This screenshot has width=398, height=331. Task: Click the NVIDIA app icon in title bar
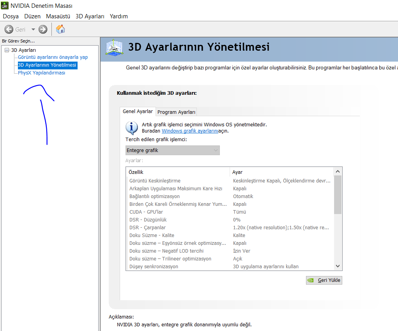click(x=5, y=5)
